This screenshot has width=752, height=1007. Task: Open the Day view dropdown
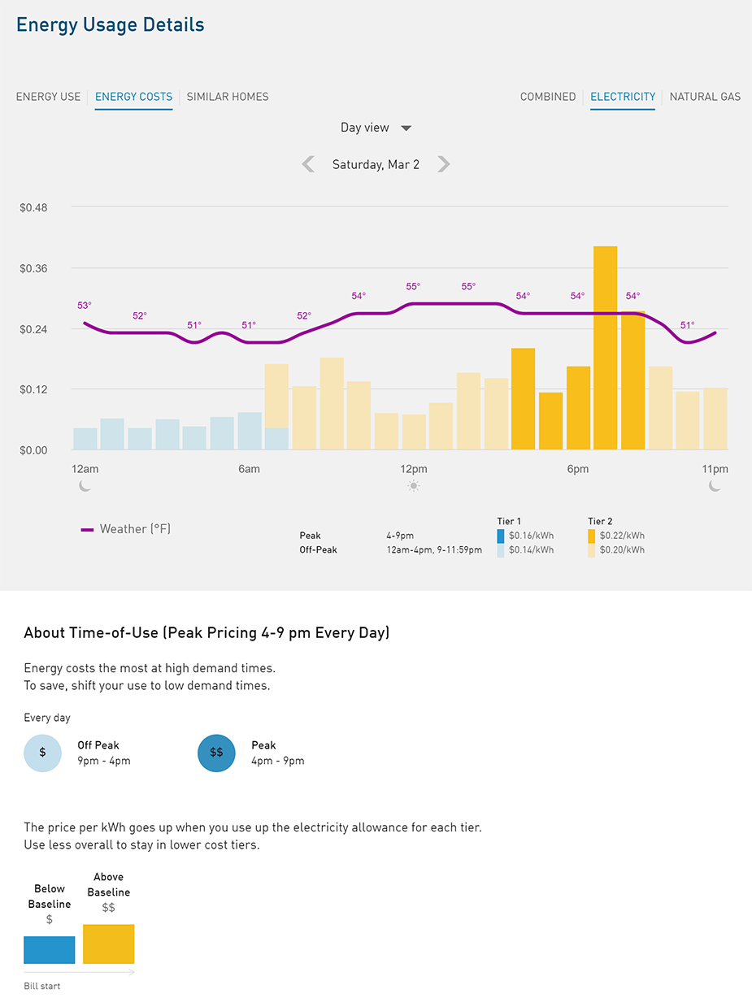(x=376, y=128)
